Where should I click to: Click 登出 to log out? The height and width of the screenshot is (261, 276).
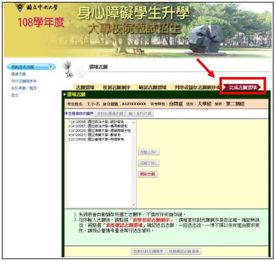coord(15,95)
